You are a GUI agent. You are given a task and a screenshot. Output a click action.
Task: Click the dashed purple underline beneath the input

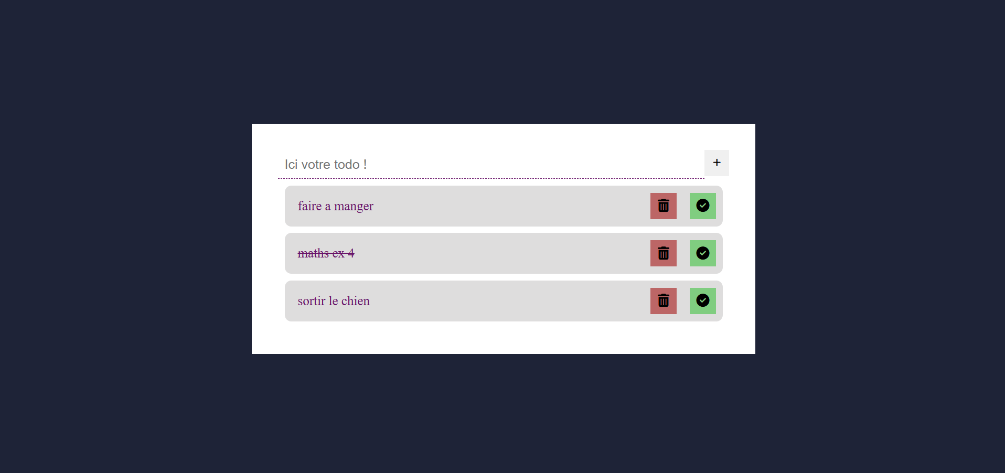[491, 178]
